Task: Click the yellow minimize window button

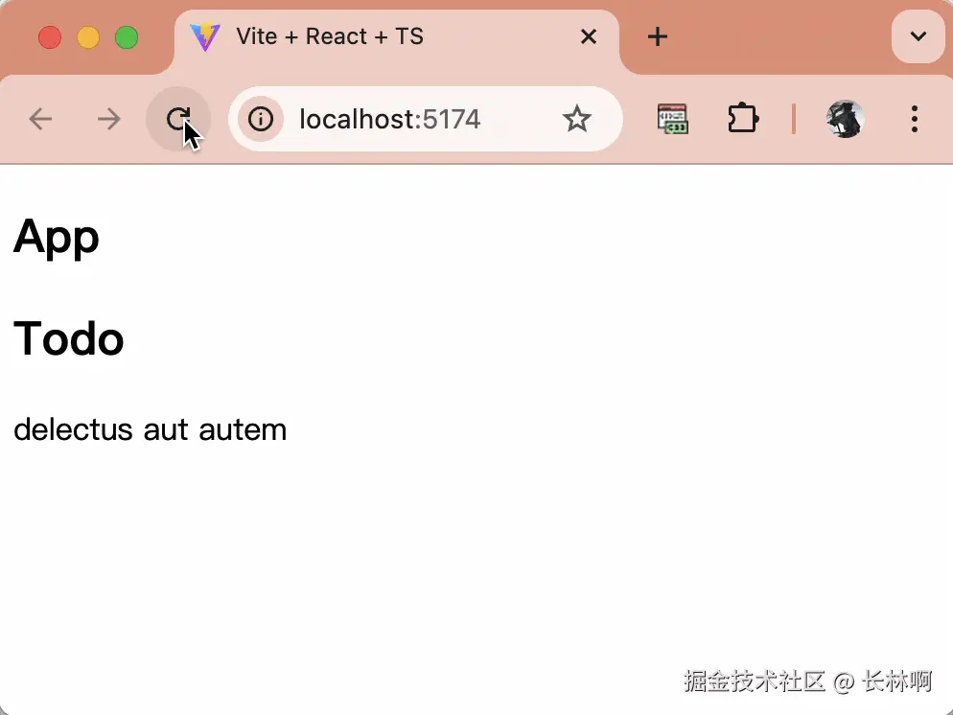Action: point(88,37)
